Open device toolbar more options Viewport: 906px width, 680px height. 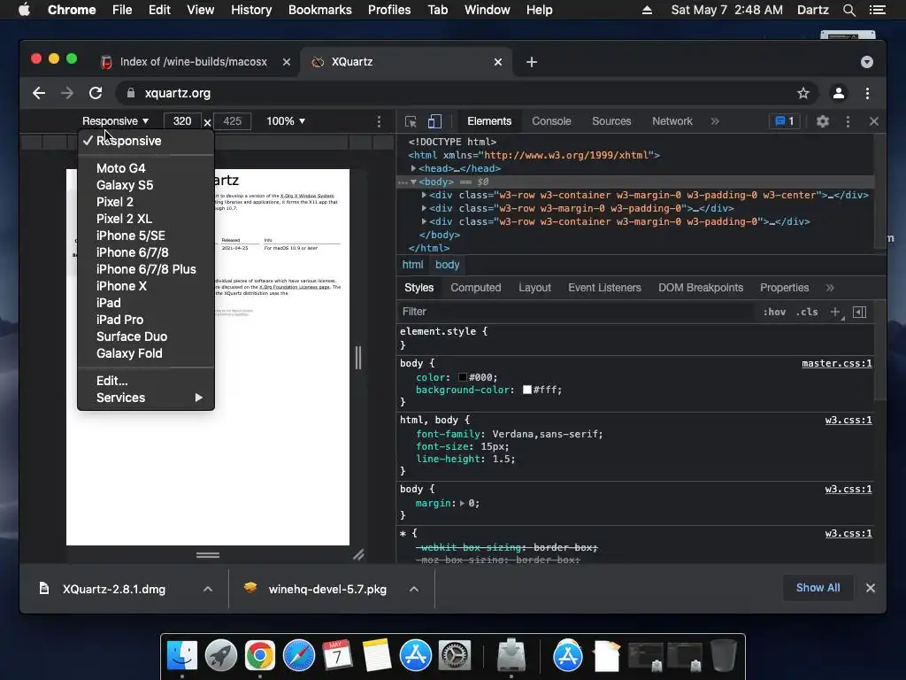[379, 121]
